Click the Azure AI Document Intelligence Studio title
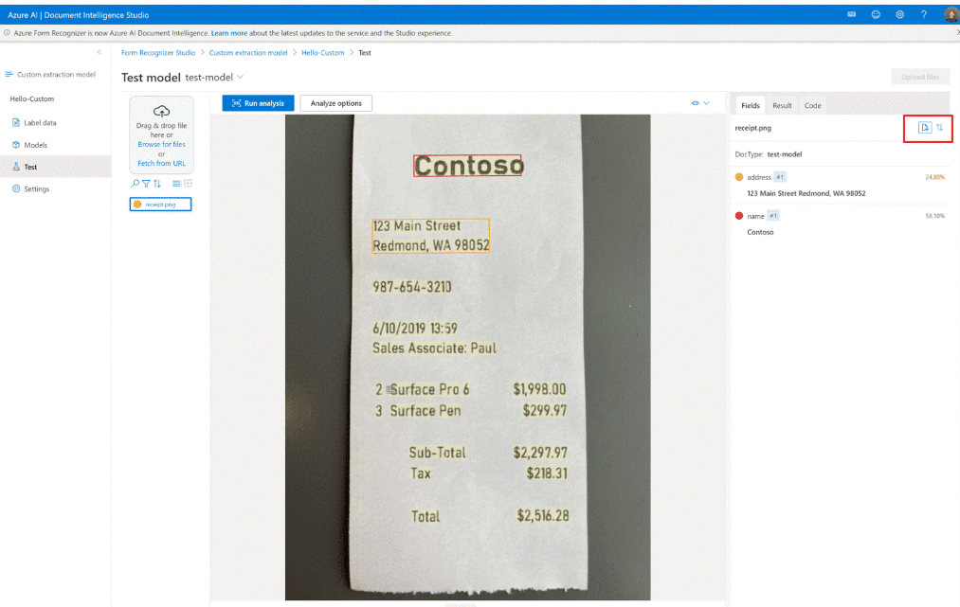The image size is (960, 607). pyautogui.click(x=79, y=15)
